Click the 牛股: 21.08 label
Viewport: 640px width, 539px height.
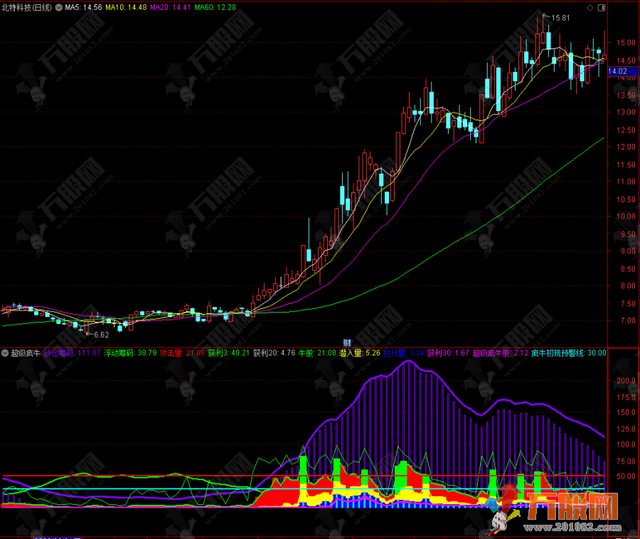(317, 353)
